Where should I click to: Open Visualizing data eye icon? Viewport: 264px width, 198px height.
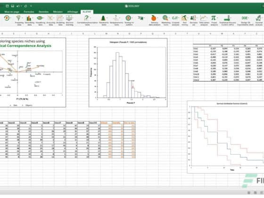tap(40, 18)
